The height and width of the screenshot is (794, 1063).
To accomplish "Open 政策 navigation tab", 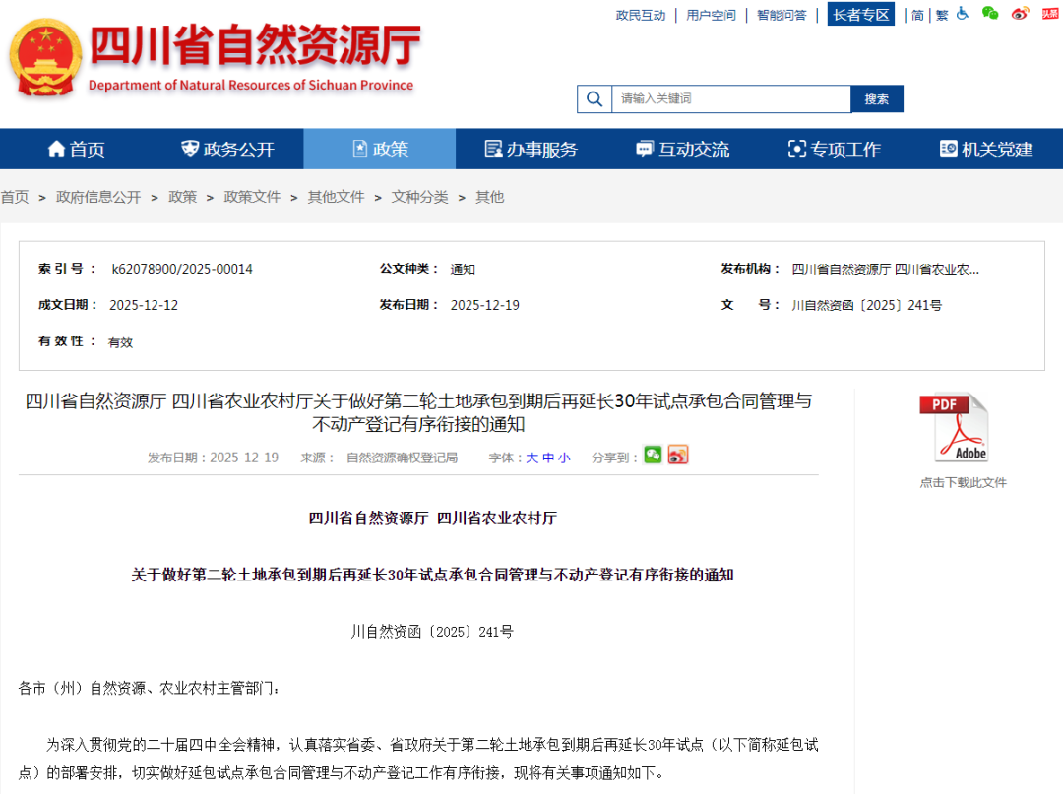I will click(x=380, y=149).
